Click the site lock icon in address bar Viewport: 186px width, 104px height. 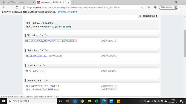pyautogui.click(x=24, y=8)
